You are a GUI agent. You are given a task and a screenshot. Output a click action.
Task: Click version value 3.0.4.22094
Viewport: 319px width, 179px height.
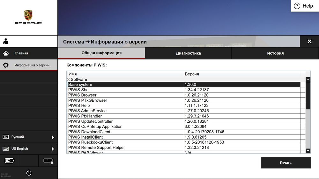point(196,127)
